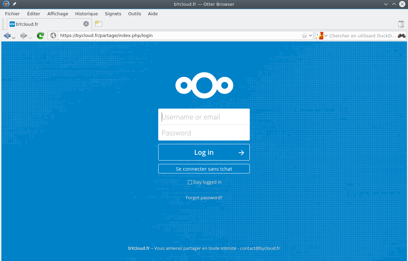Select the bYcloud.fr tab
Image resolution: width=408 pixels, height=261 pixels.
coord(49,24)
